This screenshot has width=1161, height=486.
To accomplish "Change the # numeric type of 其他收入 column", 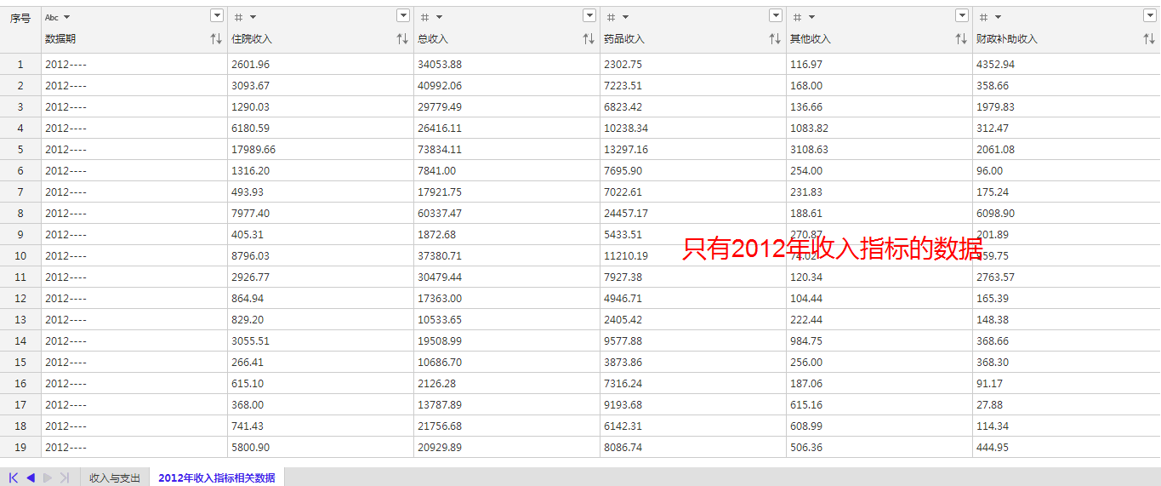I will click(804, 17).
